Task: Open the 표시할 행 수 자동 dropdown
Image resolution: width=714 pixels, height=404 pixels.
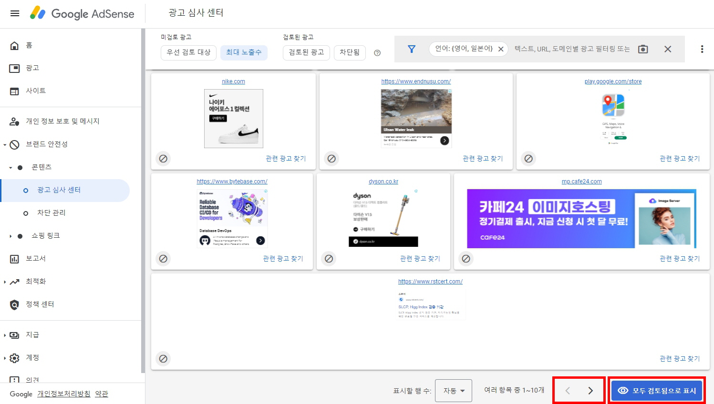Action: [454, 391]
